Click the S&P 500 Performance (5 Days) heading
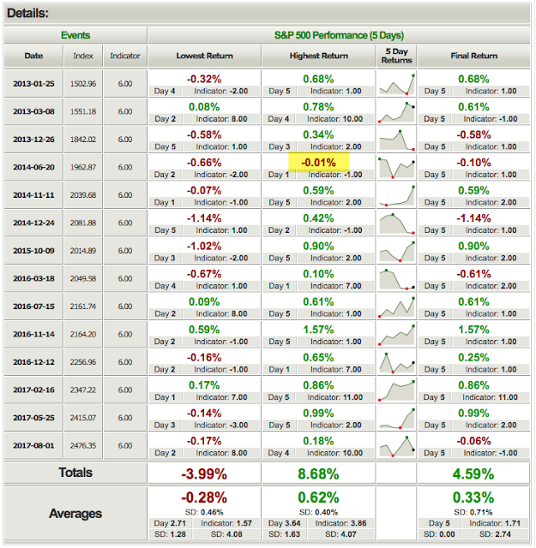536x548 pixels. [x=339, y=35]
